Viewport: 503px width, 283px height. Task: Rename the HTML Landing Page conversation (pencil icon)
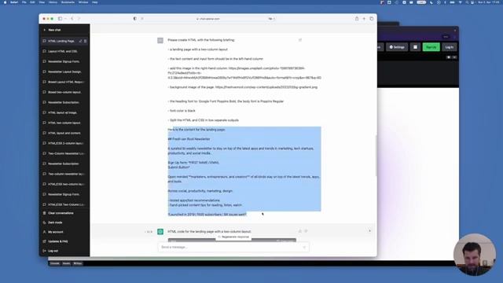click(x=80, y=41)
